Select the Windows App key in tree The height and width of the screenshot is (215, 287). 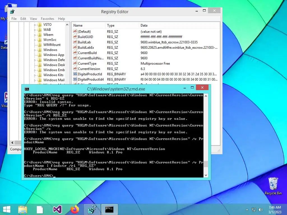point(54,55)
